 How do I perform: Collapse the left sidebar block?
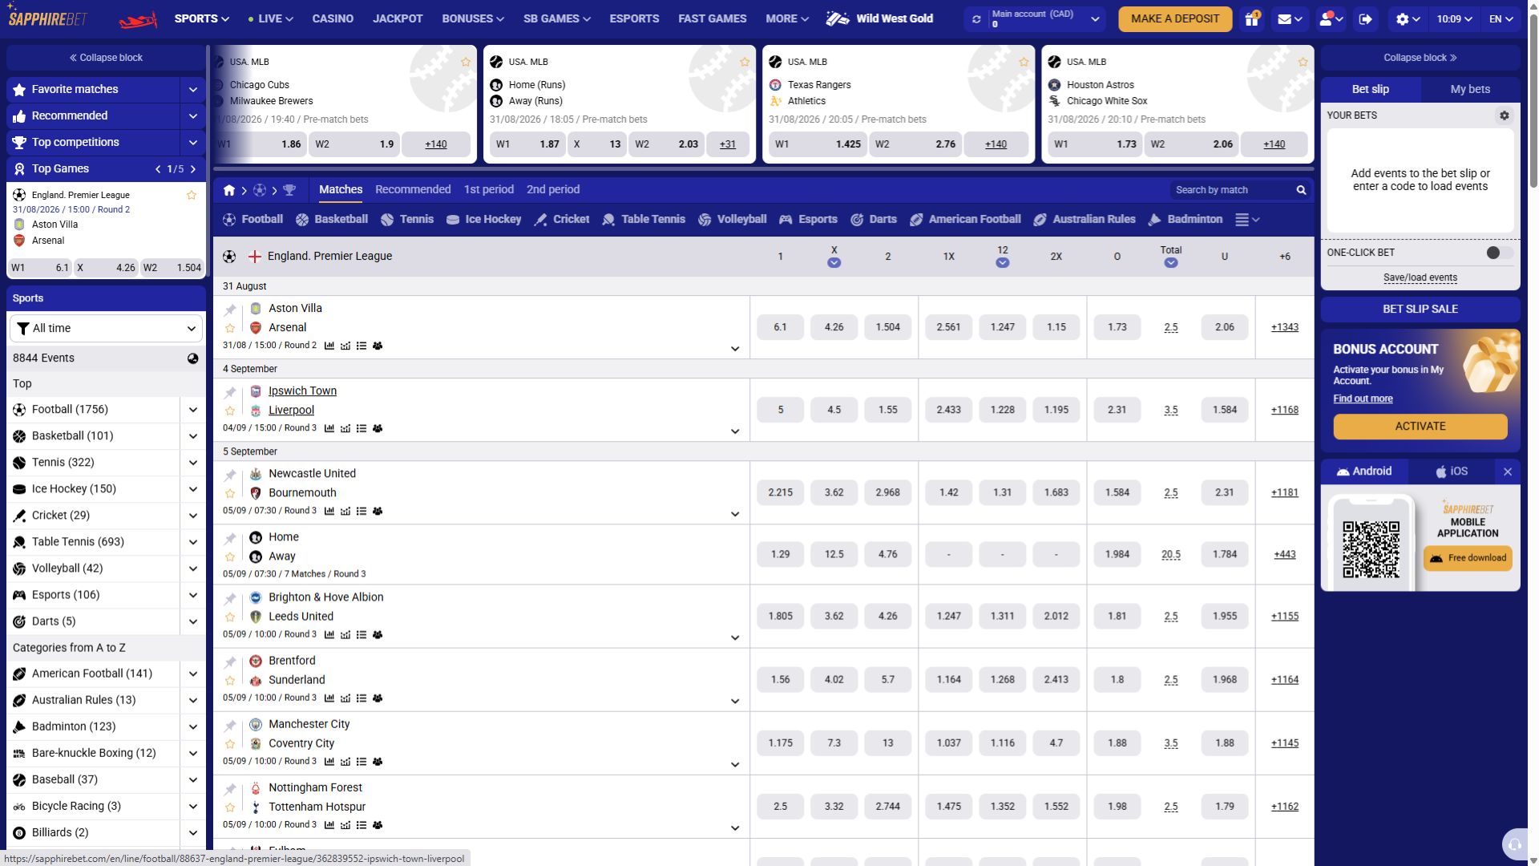[106, 58]
